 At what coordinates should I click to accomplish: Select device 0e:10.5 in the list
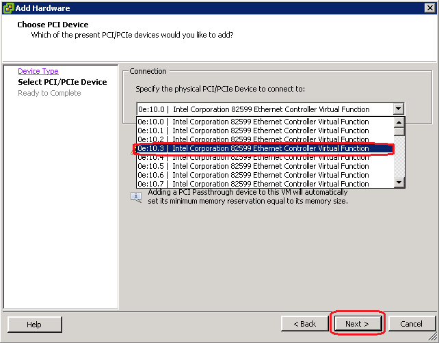point(265,166)
